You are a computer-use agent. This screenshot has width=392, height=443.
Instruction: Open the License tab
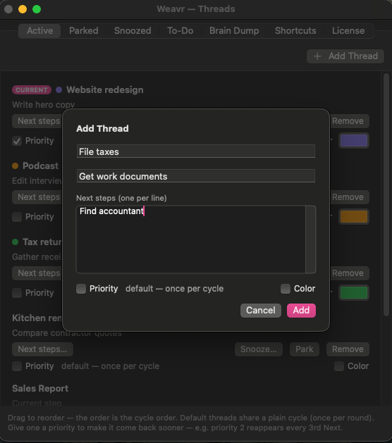coord(348,31)
